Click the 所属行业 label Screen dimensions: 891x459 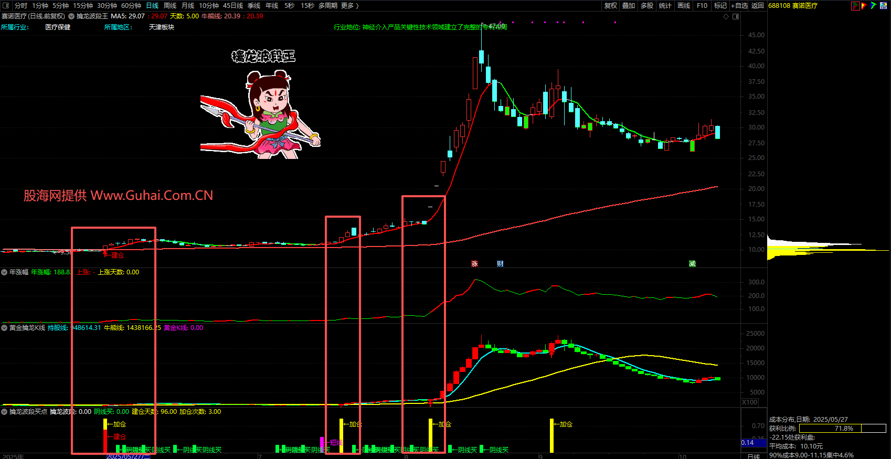[15, 27]
